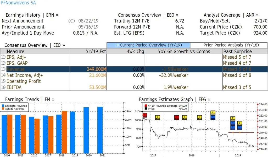Click the blue 2020 estimate revenue bar
Image resolution: width=268 pixels, height=158 pixels.
point(86,130)
